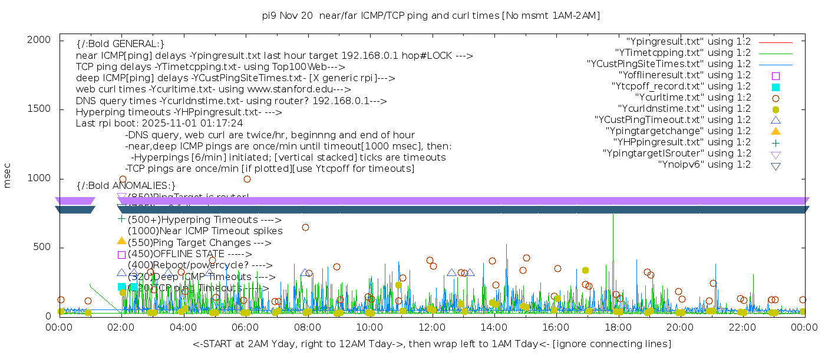Click the 12:00 tick on the time axis
This screenshot has width=825, height=353.
point(432,328)
